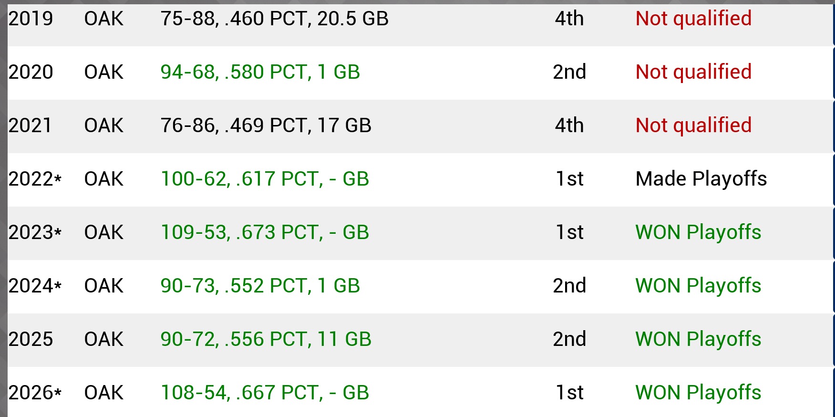Select the 90-73, .552 PCT record

[260, 286]
